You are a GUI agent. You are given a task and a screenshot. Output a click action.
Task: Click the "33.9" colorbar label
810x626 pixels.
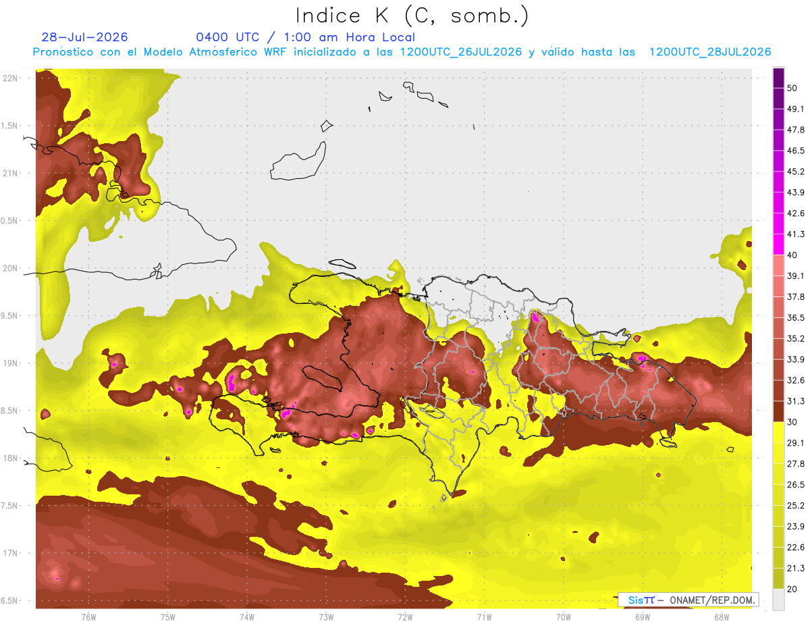coord(795,359)
